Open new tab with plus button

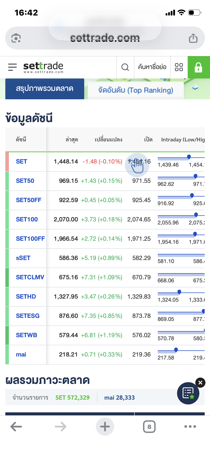105,427
